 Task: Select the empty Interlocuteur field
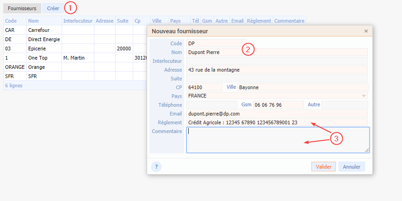277,61
